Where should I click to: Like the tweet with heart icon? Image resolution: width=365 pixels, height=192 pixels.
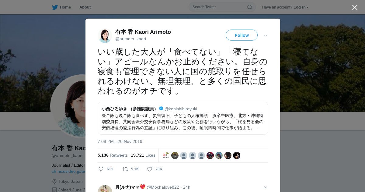(x=149, y=169)
